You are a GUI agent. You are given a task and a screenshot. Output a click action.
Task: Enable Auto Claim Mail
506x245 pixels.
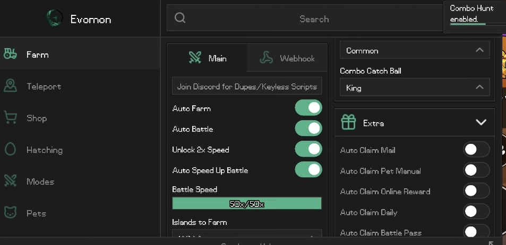[x=476, y=150]
